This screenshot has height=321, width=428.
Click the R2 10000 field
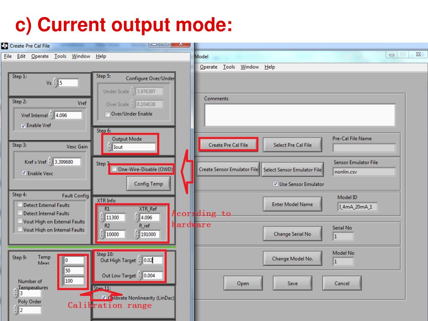coord(115,234)
